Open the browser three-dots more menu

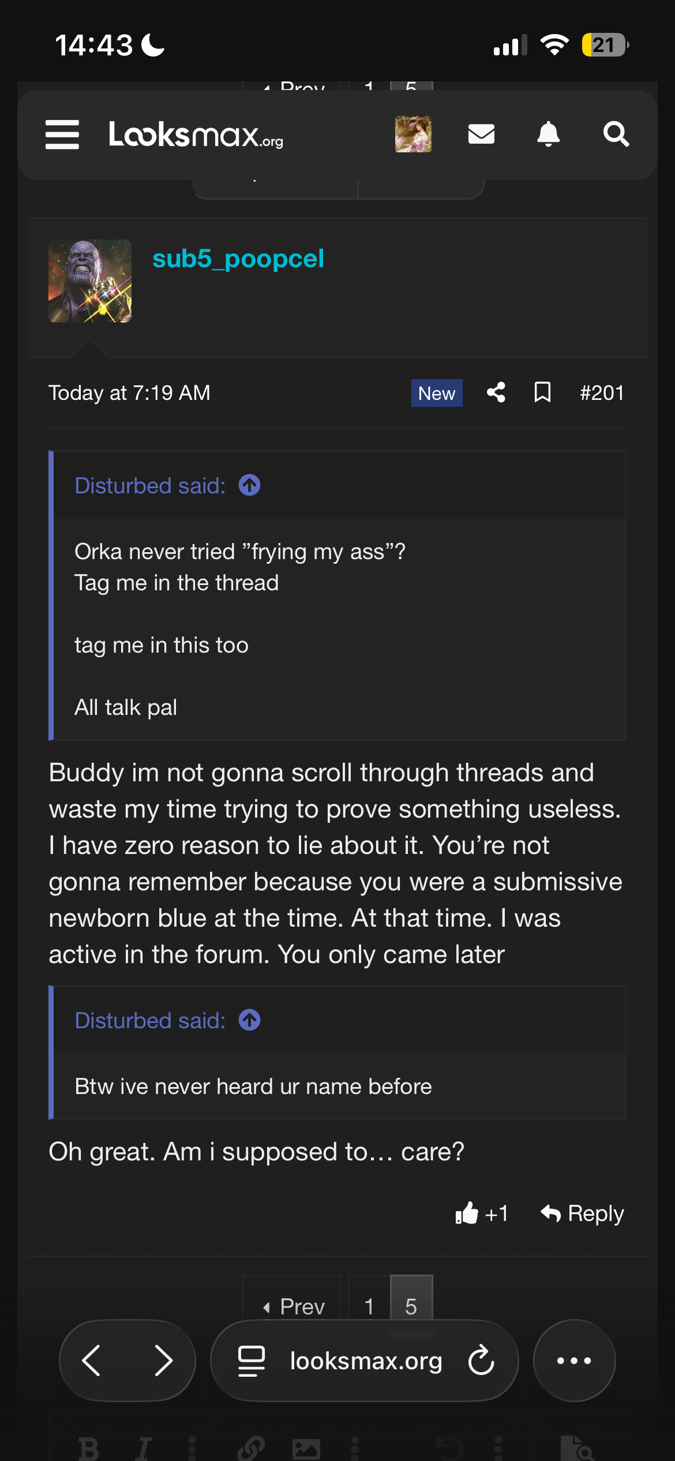point(574,1361)
